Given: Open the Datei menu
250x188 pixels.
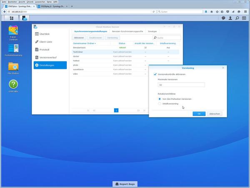Looking at the screenshot, I should (x=4, y=2).
